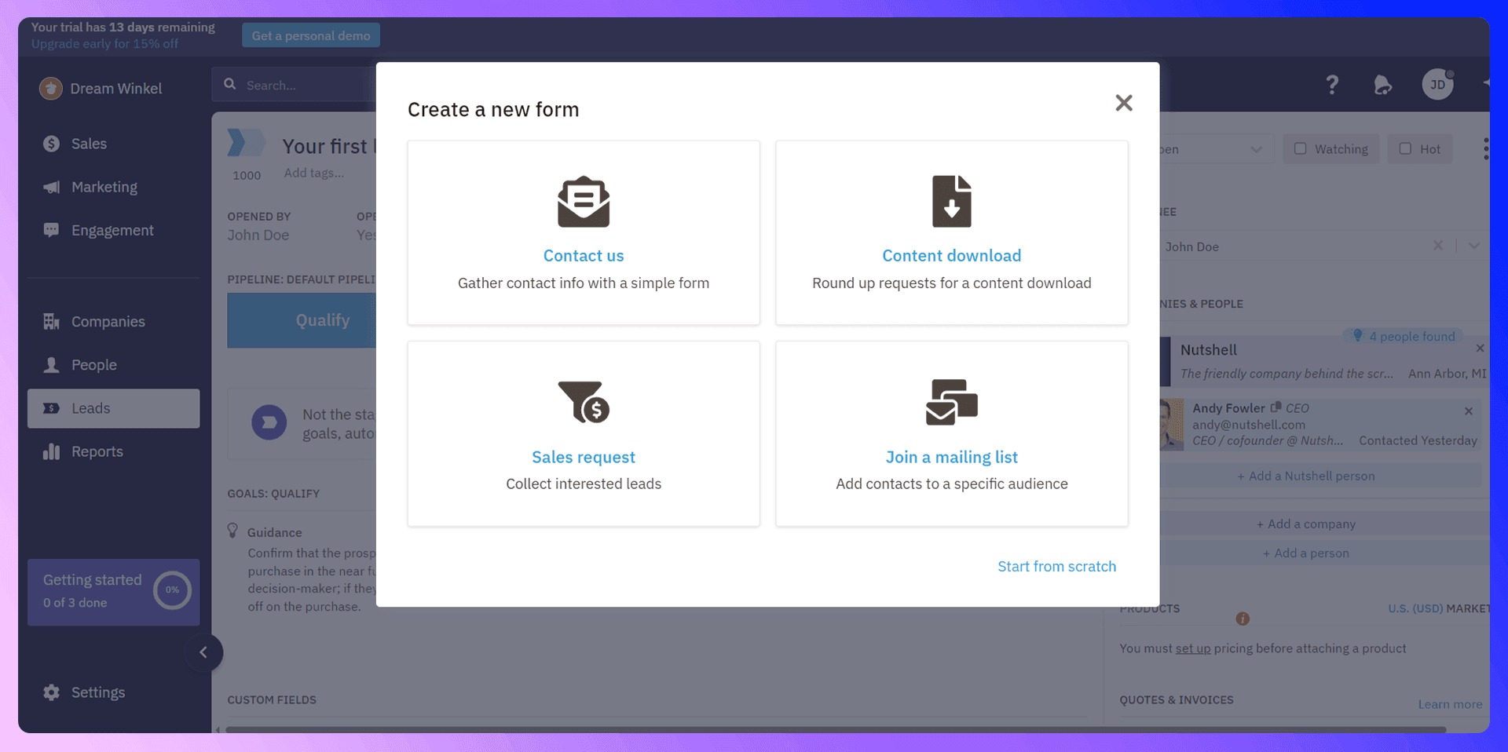Toggle the Watching checkbox
The image size is (1508, 752).
(x=1300, y=148)
